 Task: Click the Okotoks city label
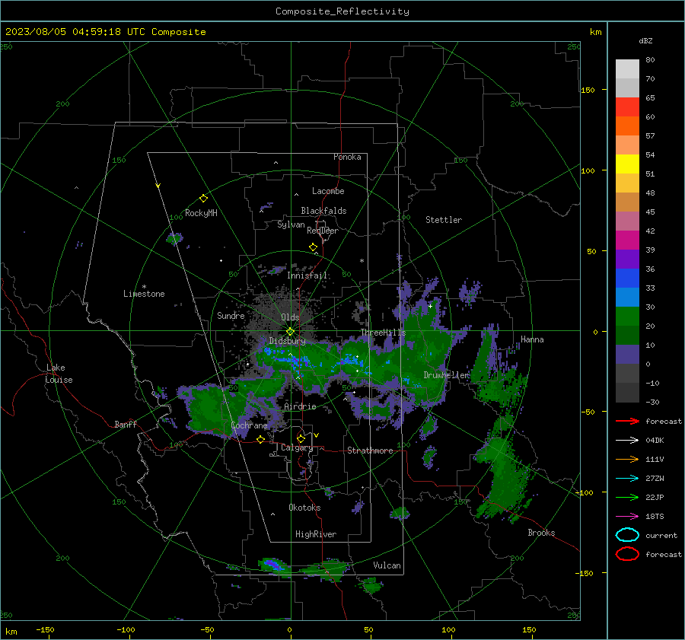[304, 508]
